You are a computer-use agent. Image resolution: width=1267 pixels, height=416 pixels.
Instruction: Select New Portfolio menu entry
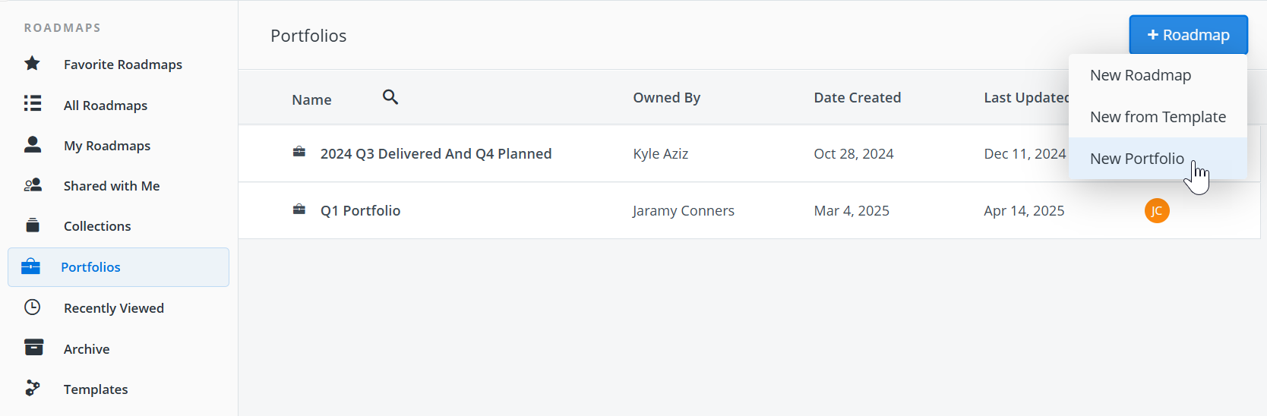[x=1136, y=159]
